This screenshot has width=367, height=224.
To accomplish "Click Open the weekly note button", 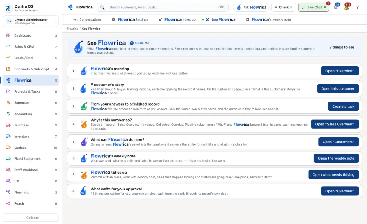I will 336,158.
